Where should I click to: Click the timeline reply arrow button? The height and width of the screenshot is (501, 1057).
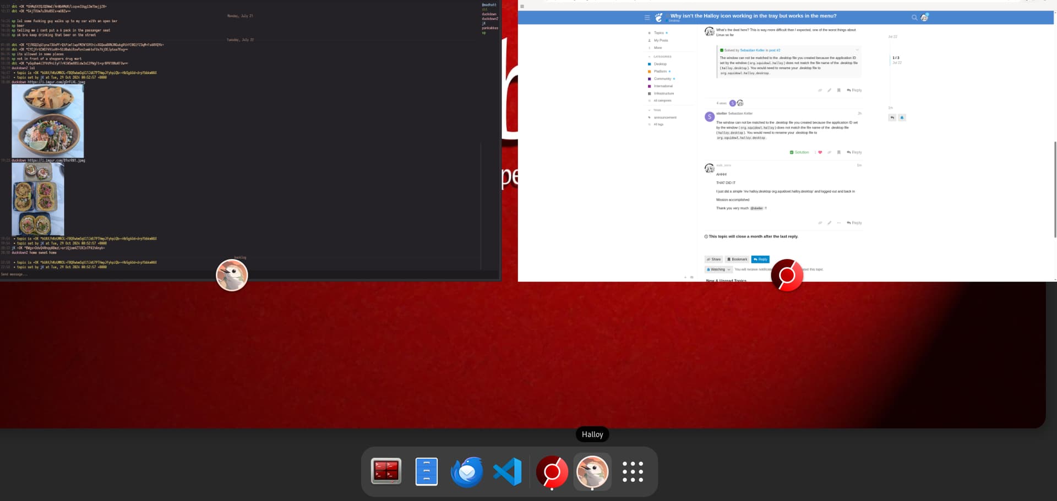[x=892, y=118]
